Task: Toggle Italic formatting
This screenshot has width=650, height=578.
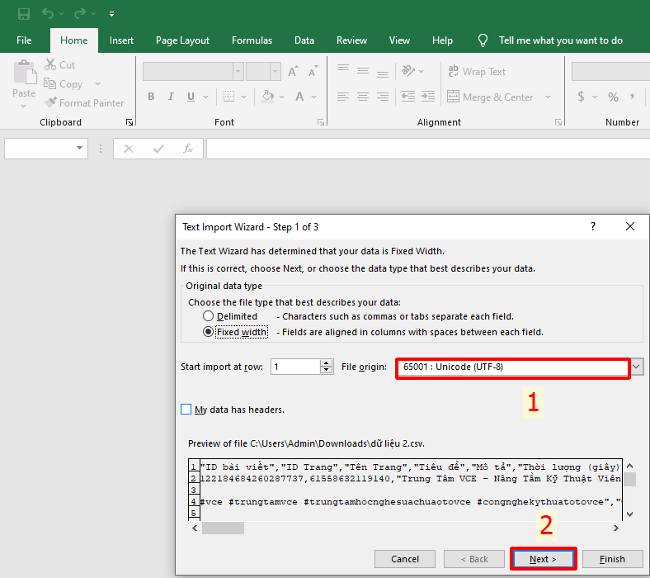Action: pyautogui.click(x=171, y=97)
